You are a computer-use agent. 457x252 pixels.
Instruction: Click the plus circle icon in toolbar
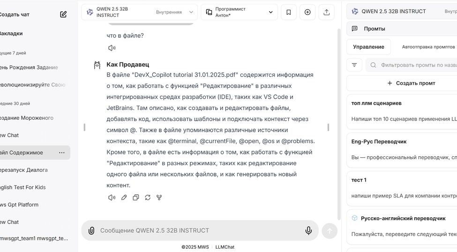[307, 12]
